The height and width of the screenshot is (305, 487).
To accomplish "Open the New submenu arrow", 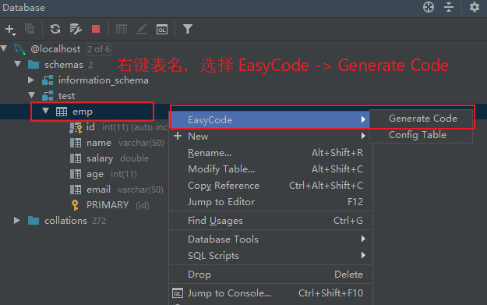I will (x=363, y=136).
